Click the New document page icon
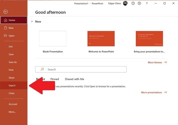The height and width of the screenshot is (125, 178). pos(6,28)
